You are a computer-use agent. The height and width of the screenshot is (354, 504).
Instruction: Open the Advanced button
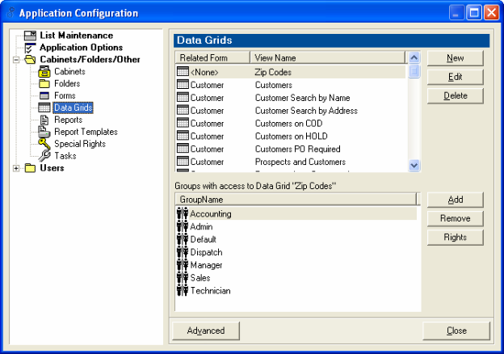(206, 331)
